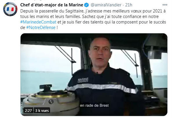
Task: Open the round French flag profile avatar
Action: 10,9
